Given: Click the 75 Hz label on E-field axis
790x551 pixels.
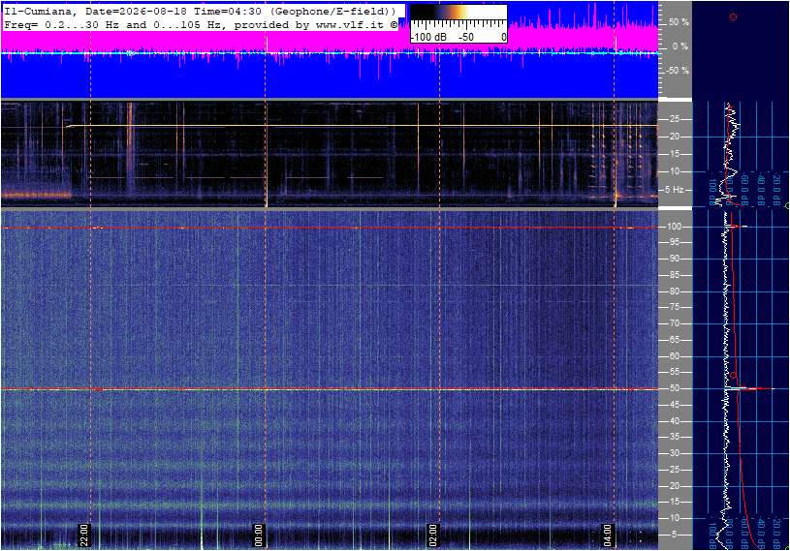Looking at the screenshot, I should [674, 307].
